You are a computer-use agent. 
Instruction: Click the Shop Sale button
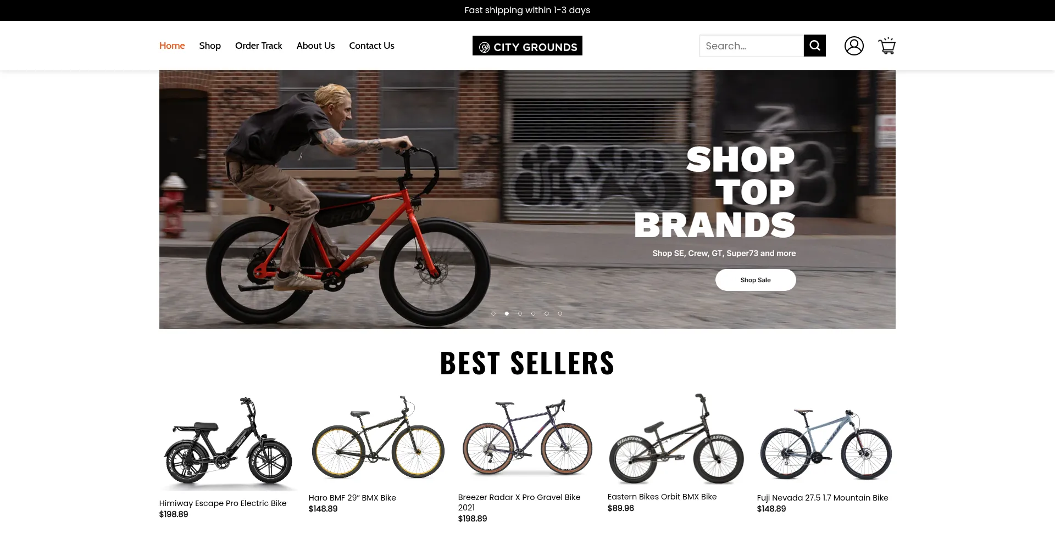click(x=756, y=280)
